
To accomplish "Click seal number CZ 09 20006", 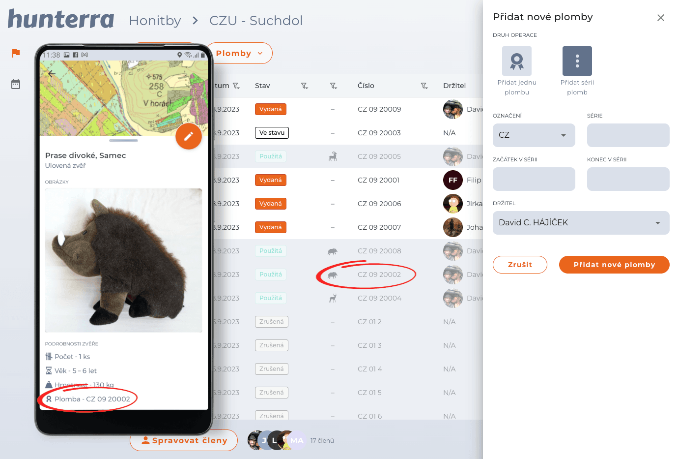I will pyautogui.click(x=379, y=204).
